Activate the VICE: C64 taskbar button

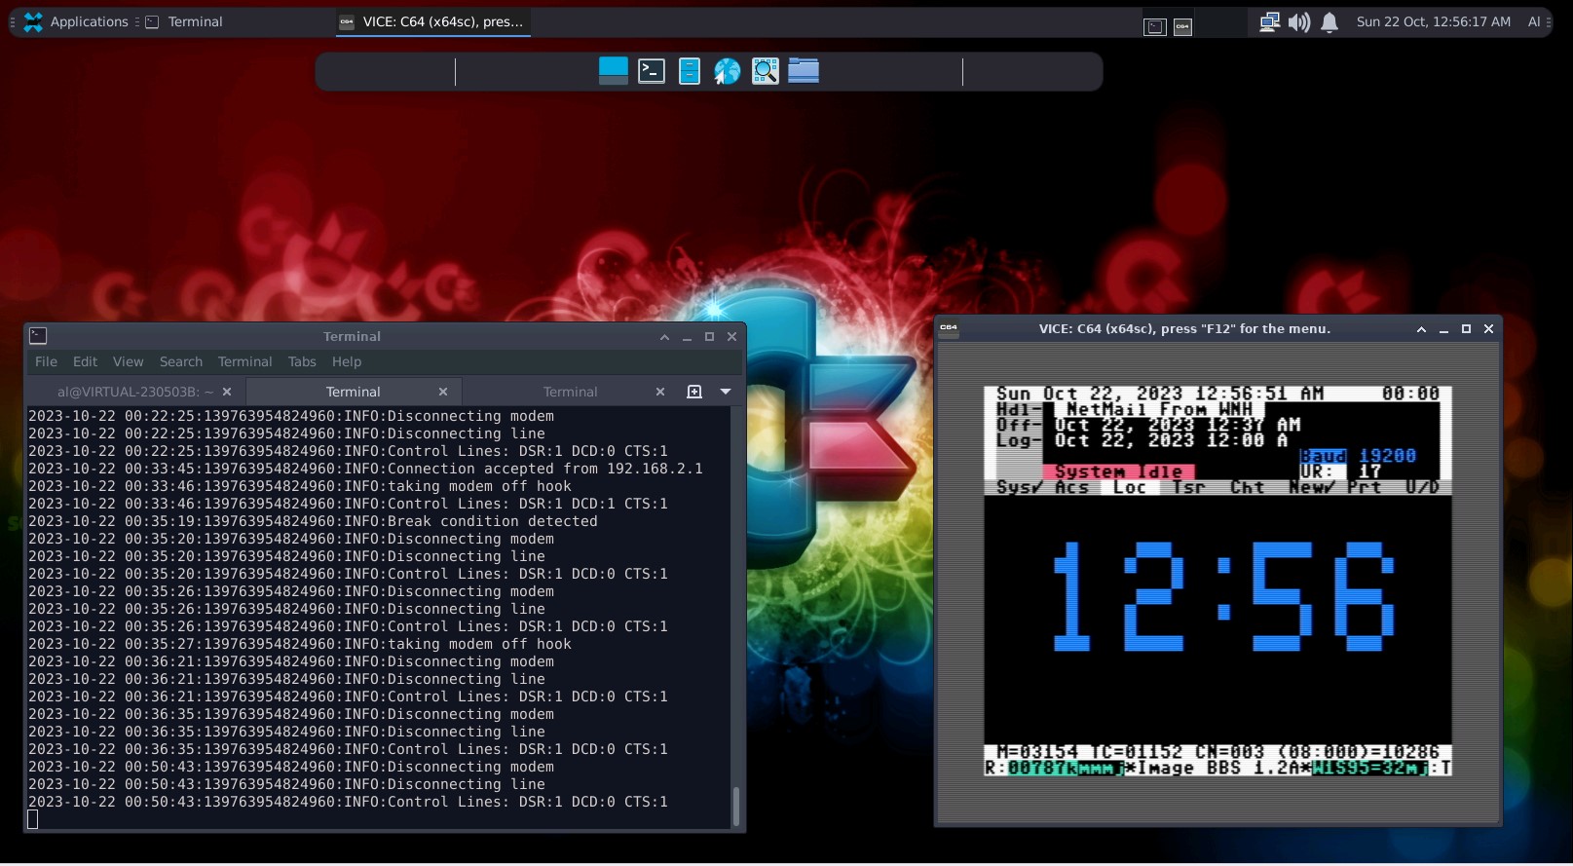[x=432, y=21]
